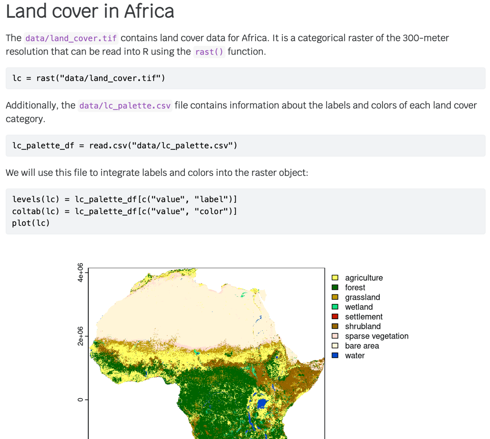Click the Land cover in Africa heading
Viewport: 490px width, 439px height.
pyautogui.click(x=90, y=11)
